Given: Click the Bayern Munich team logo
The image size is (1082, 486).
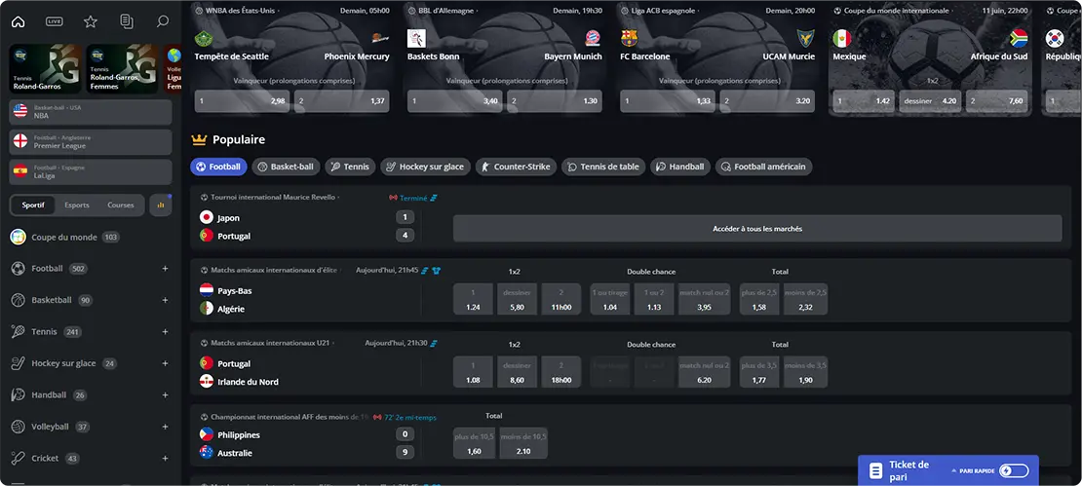Looking at the screenshot, I should pos(593,38).
